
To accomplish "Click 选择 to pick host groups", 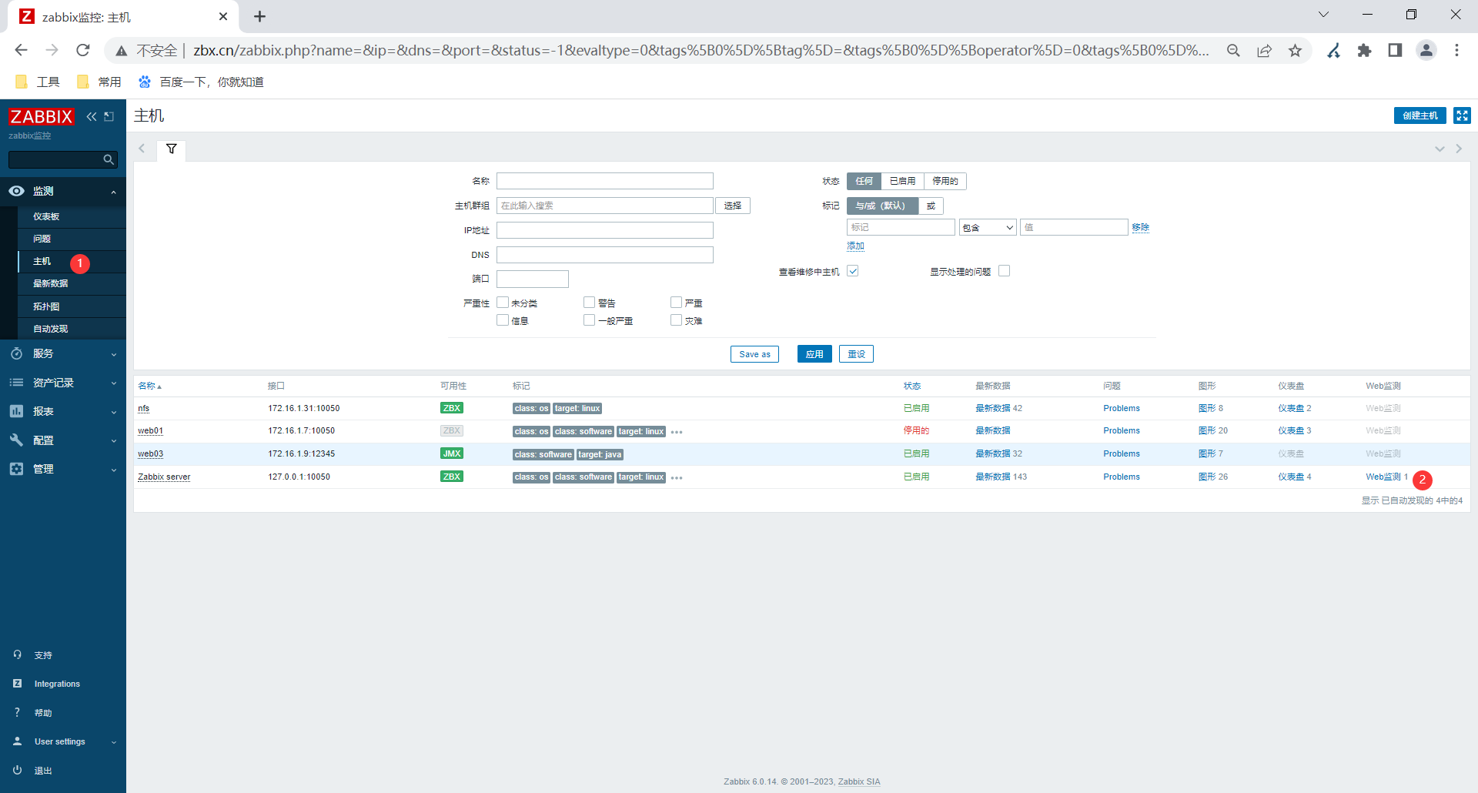I will click(733, 206).
